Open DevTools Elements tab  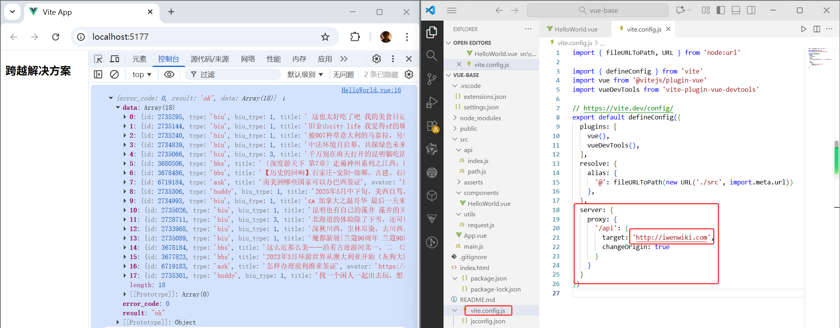click(x=139, y=59)
